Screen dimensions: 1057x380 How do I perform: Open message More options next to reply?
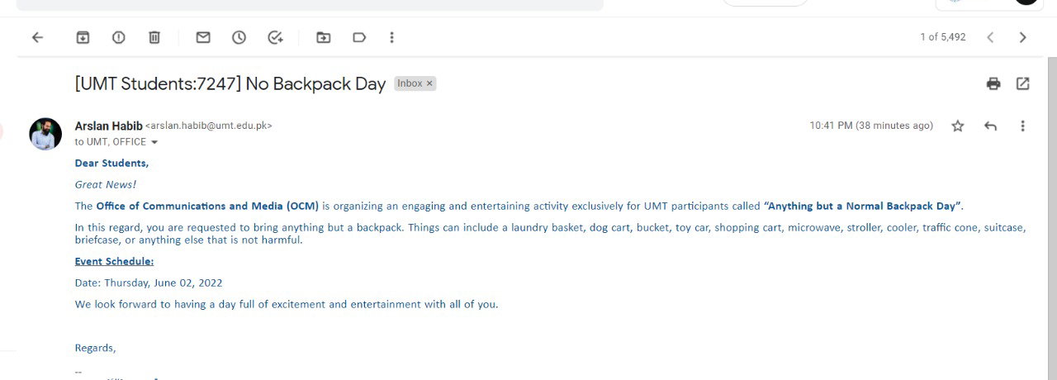[x=1023, y=126]
